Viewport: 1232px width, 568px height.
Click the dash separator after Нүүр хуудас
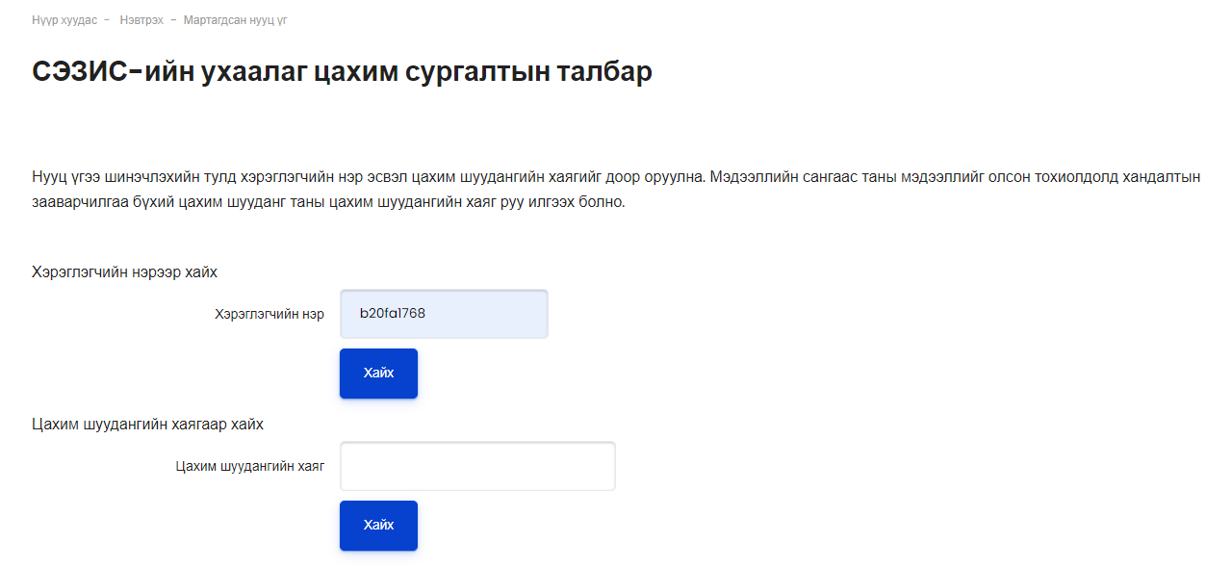tap(107, 19)
